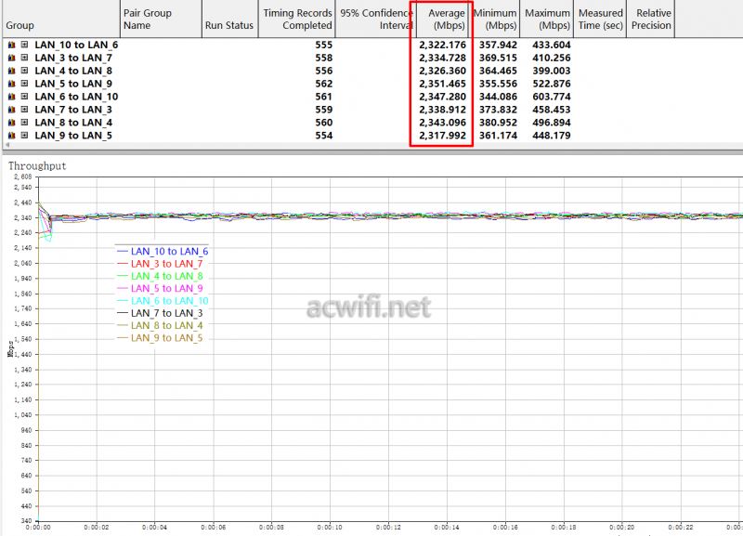Click the pair group icon for LAN_4 to LAN_8
This screenshot has width=743, height=536.
[x=10, y=70]
